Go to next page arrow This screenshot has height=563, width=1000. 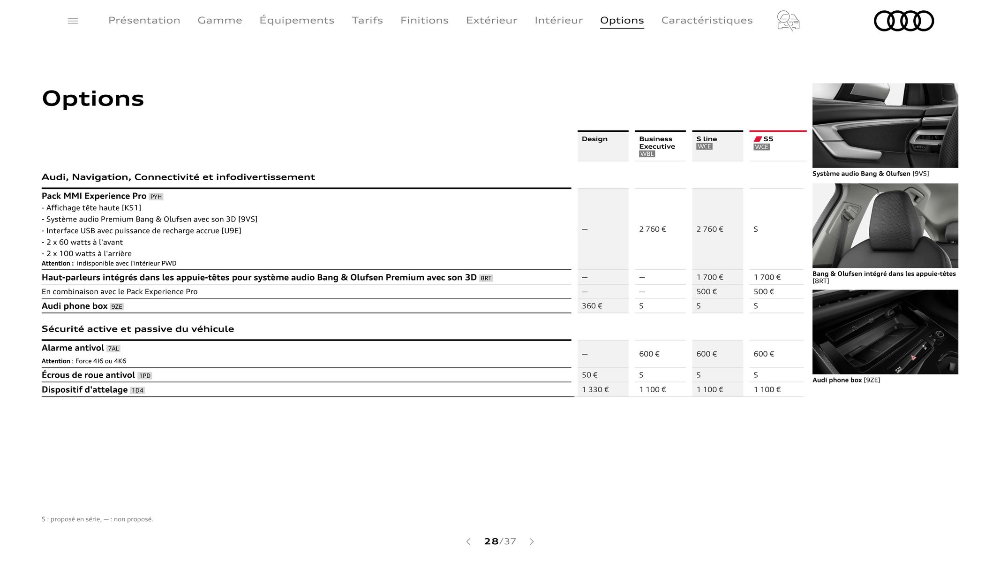point(532,541)
